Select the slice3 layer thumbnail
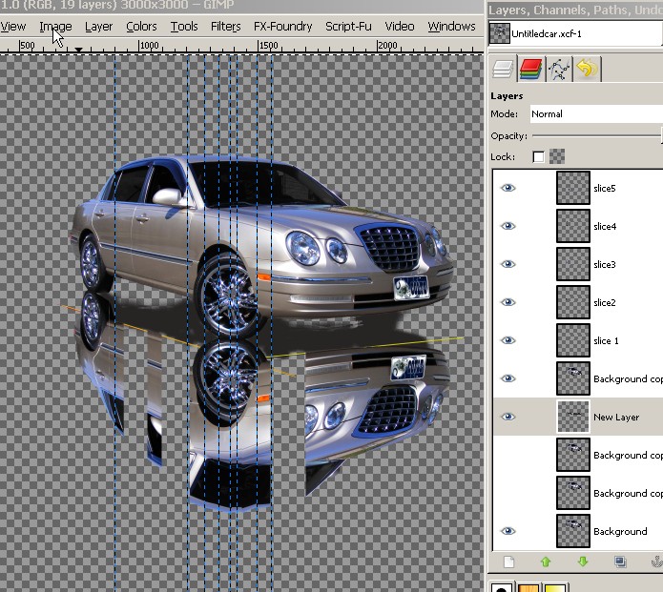 pos(573,264)
